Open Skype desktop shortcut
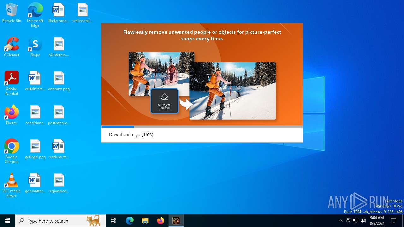 (x=35, y=47)
